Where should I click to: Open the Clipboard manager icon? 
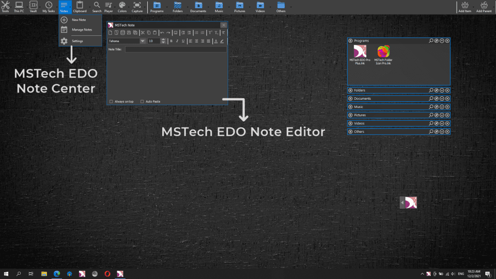(x=79, y=6)
